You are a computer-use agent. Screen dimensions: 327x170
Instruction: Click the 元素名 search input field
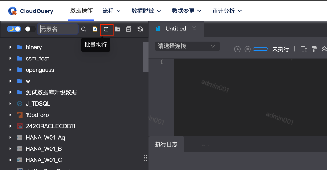pyautogui.click(x=58, y=29)
